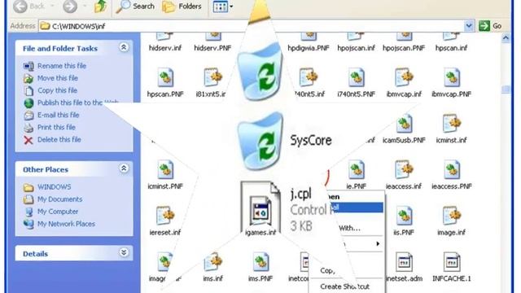This screenshot has width=521, height=293.
Task: Click the Views toolbar icon
Action: coord(220,7)
